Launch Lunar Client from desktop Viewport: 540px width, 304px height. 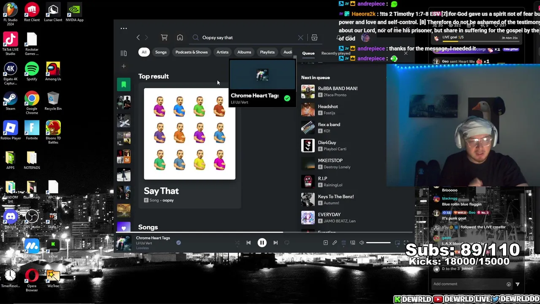[53, 12]
